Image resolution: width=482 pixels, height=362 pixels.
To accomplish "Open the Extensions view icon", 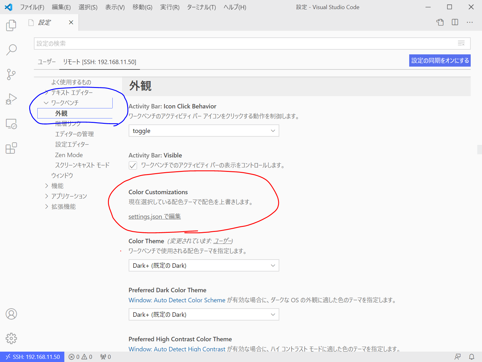I will (11, 148).
